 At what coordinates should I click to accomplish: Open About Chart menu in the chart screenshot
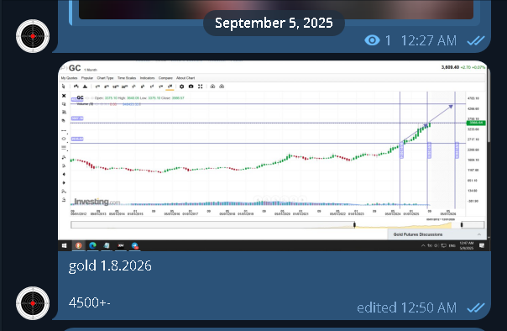[x=186, y=78]
